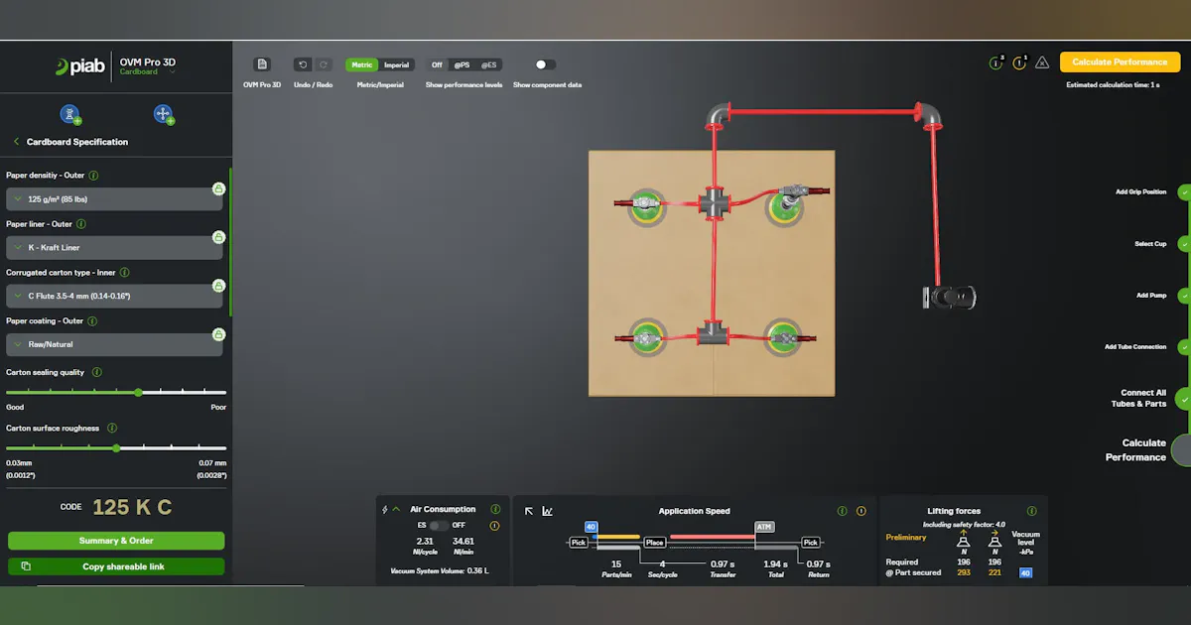Toggle the Paper coating lock

click(x=217, y=334)
